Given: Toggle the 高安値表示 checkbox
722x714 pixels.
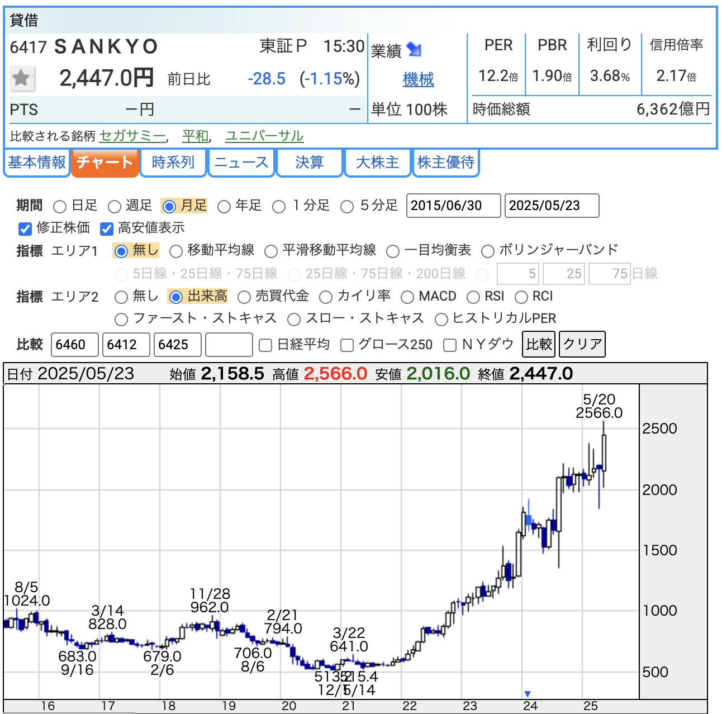Looking at the screenshot, I should pos(107,229).
